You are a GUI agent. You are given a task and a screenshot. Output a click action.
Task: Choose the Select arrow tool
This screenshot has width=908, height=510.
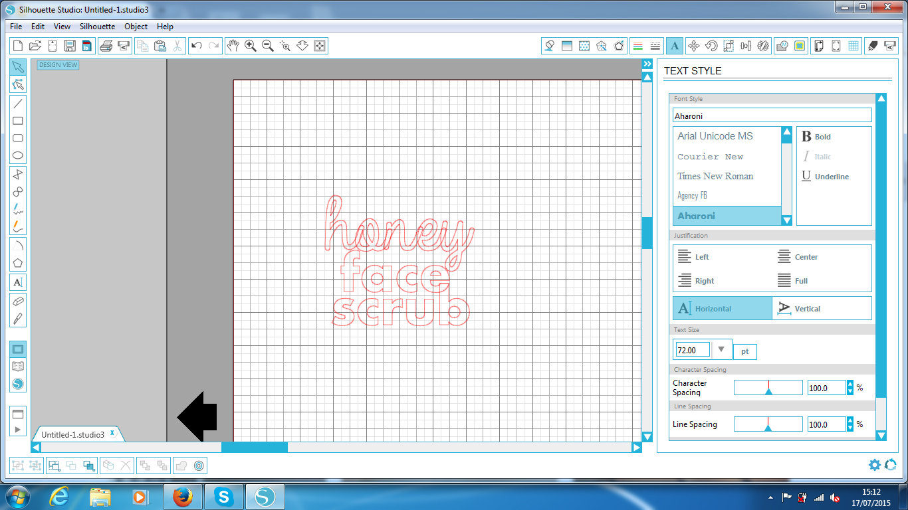coord(18,67)
